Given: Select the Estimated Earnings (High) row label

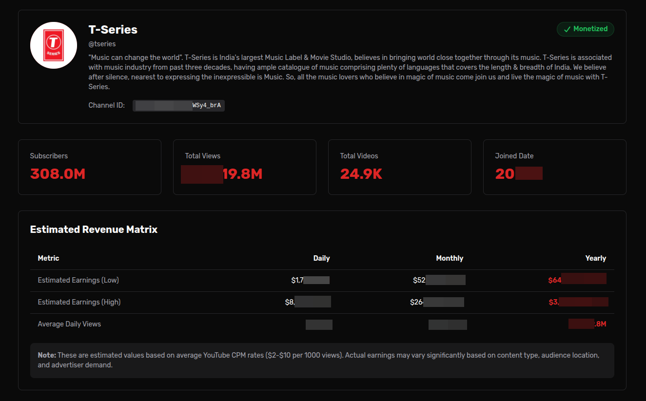Looking at the screenshot, I should [79, 302].
